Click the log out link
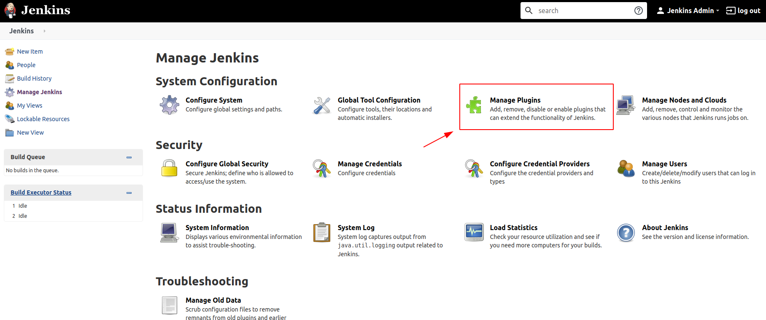The height and width of the screenshot is (320, 766). [743, 11]
